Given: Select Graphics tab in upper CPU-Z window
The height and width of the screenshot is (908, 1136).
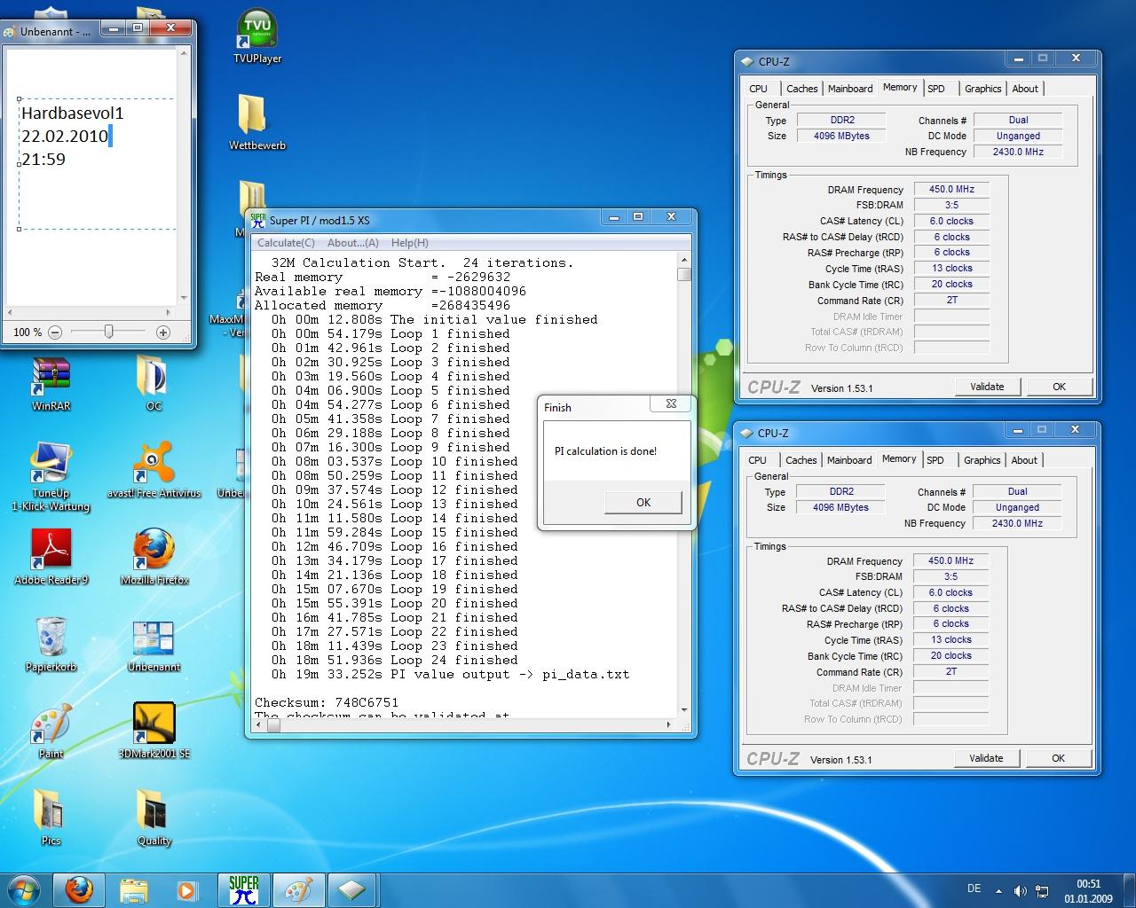Looking at the screenshot, I should tap(982, 89).
